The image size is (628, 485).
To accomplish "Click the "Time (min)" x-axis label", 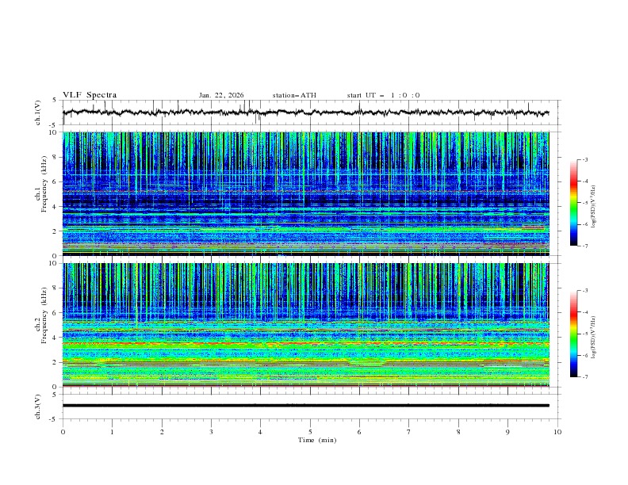I will [x=317, y=440].
